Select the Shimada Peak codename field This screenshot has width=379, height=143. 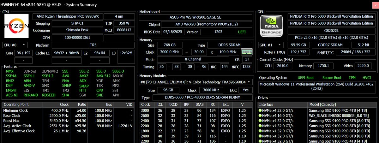coord(77,30)
